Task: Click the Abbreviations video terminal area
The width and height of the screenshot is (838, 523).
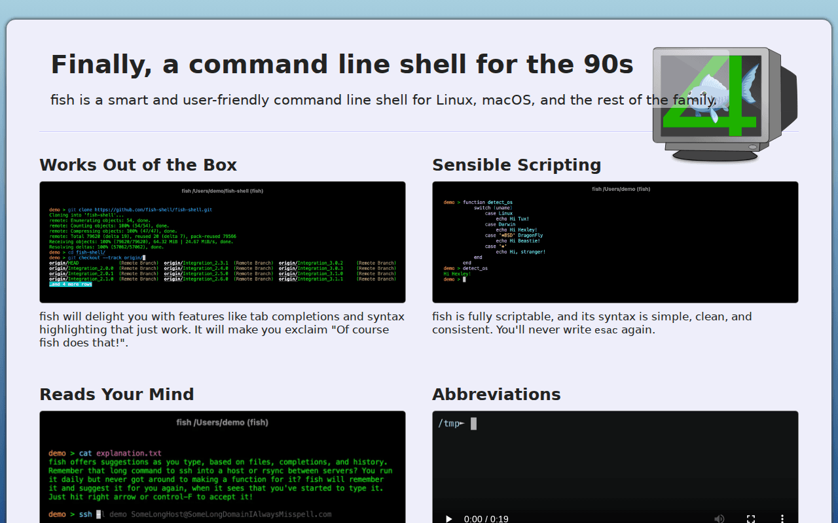Action: 615,464
